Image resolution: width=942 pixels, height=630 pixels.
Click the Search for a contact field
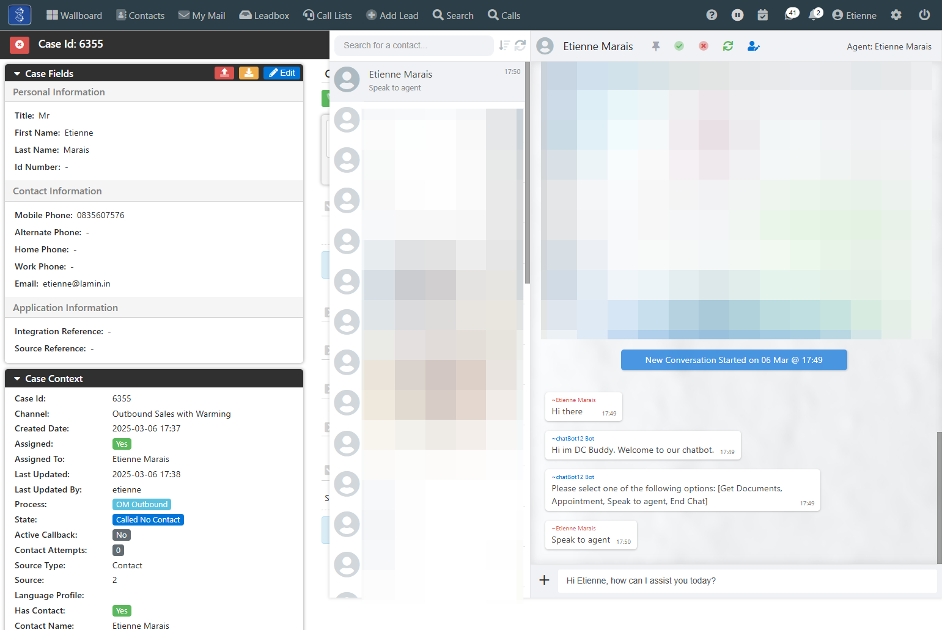click(x=414, y=45)
